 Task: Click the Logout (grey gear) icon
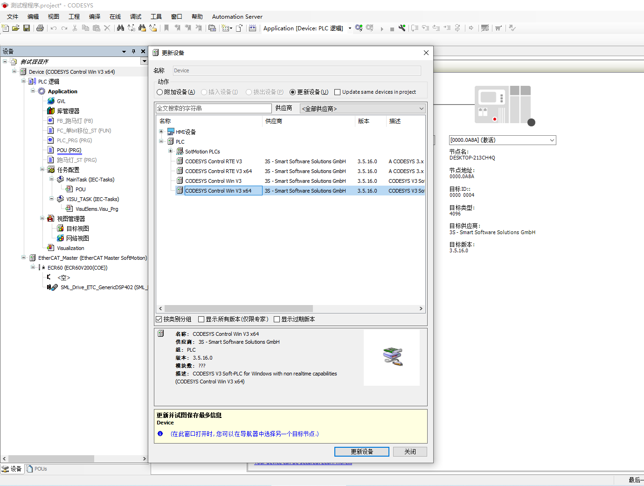[369, 28]
